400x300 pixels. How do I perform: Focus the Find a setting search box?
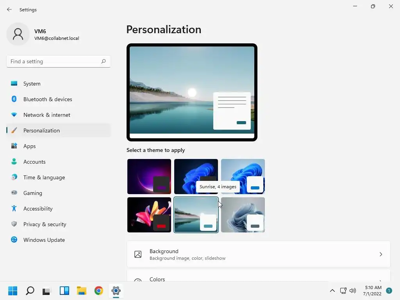[59, 61]
